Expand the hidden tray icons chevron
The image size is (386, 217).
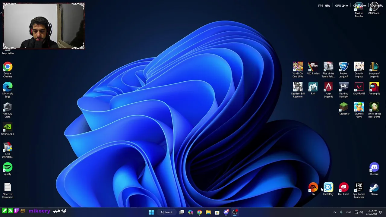pos(334,212)
